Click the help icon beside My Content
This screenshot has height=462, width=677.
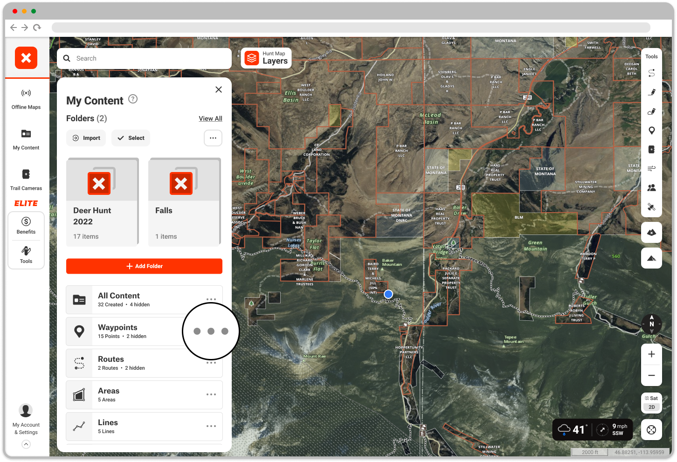133,99
